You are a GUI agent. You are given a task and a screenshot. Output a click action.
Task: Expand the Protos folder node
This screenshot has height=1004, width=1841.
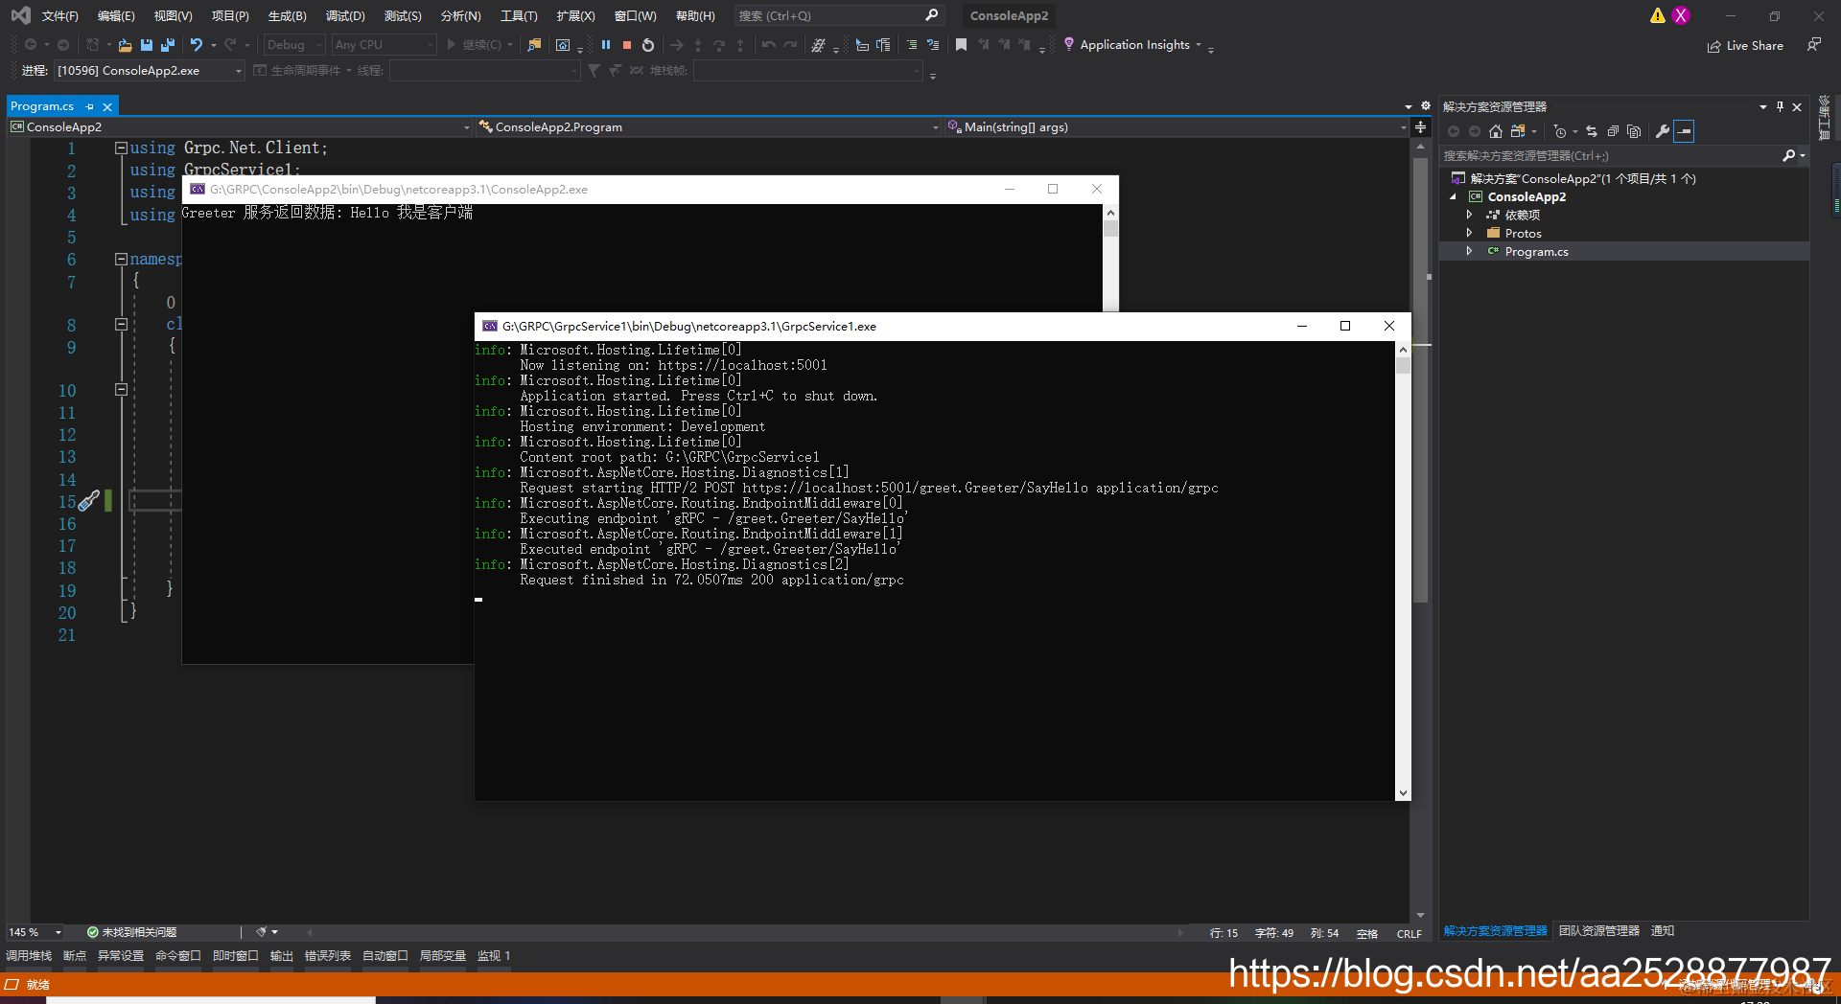pos(1469,233)
